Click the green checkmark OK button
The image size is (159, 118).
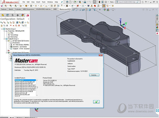(x=96, y=102)
